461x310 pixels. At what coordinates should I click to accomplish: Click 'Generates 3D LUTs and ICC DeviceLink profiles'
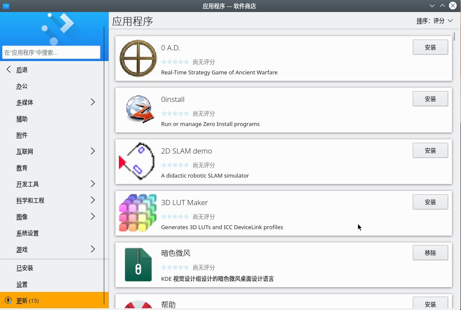pyautogui.click(x=222, y=227)
